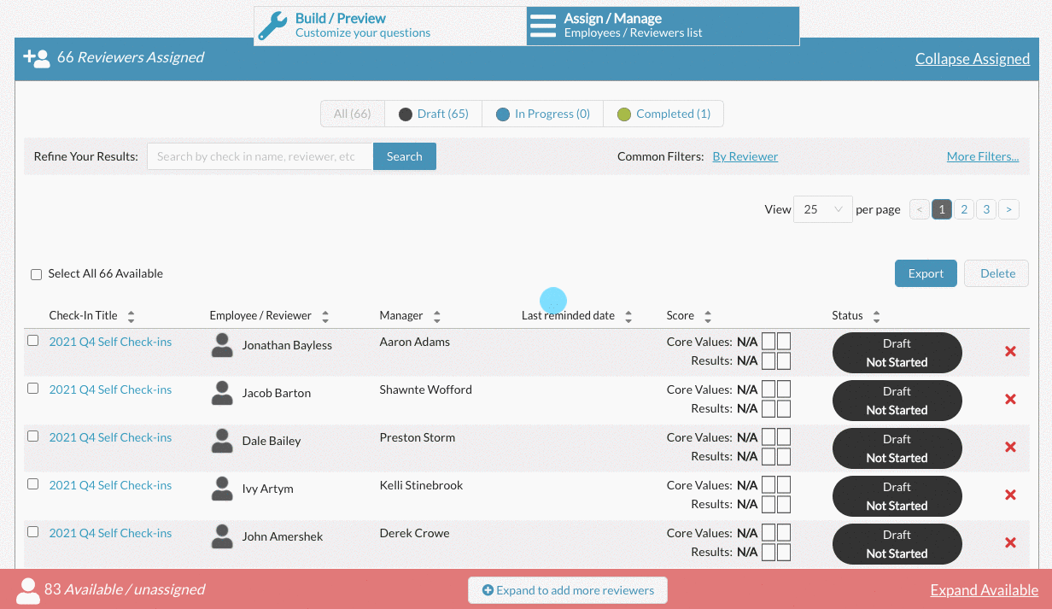Open Dale Bailey's 2021 Q4 Self Check-ins link
Viewport: 1052px width, 609px height.
click(110, 437)
